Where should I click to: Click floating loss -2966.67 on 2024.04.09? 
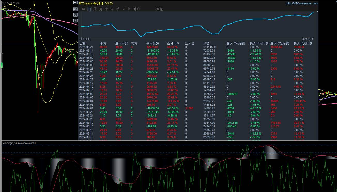[x=232, y=94]
